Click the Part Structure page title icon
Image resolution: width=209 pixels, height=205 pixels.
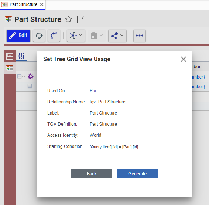click(x=8, y=19)
